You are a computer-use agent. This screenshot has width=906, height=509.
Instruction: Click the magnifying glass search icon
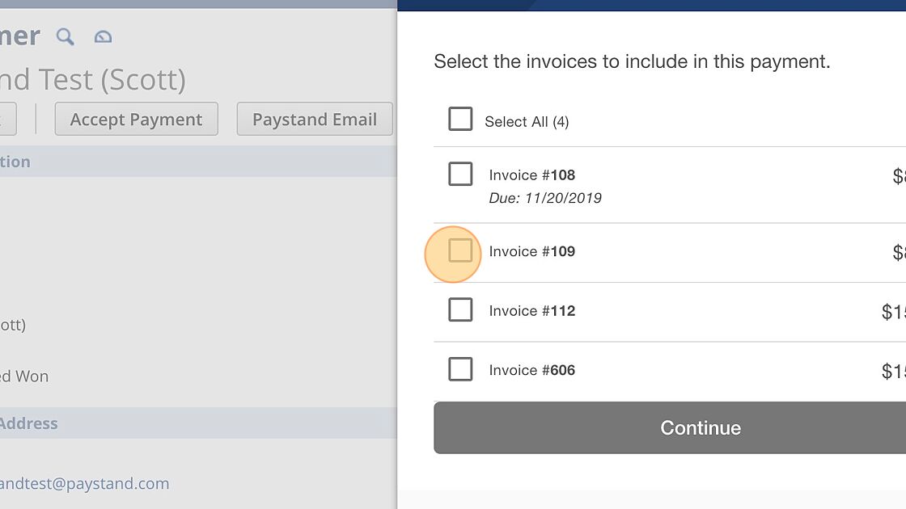(66, 37)
